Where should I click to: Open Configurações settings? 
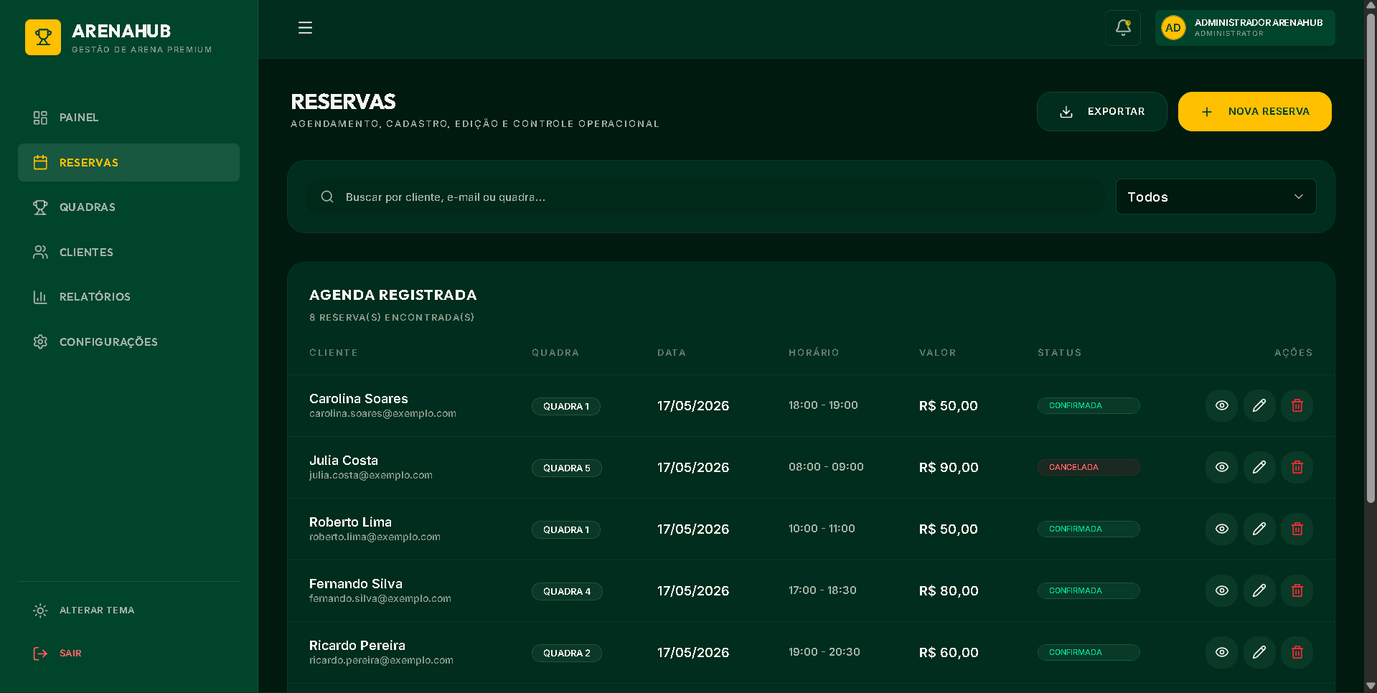tap(128, 342)
